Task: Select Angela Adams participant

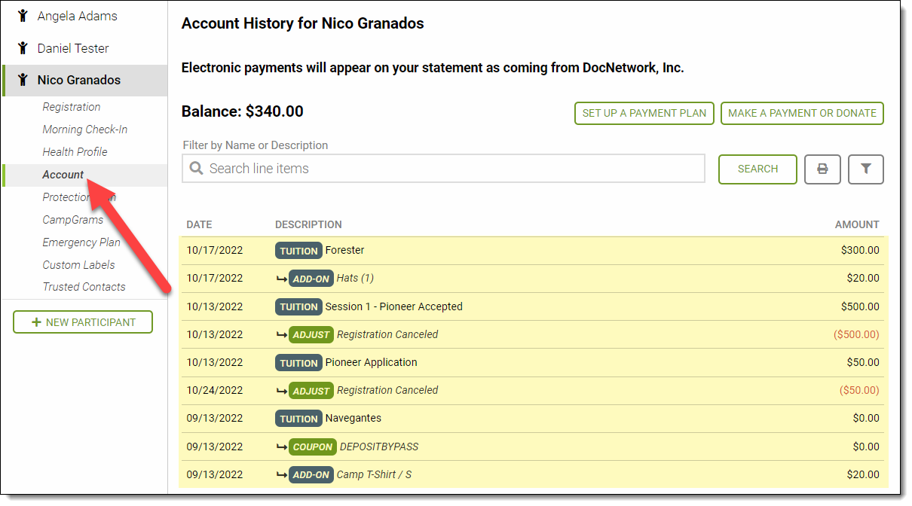Action: [x=78, y=16]
